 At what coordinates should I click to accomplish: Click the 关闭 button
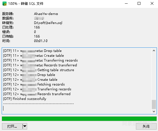146,126
